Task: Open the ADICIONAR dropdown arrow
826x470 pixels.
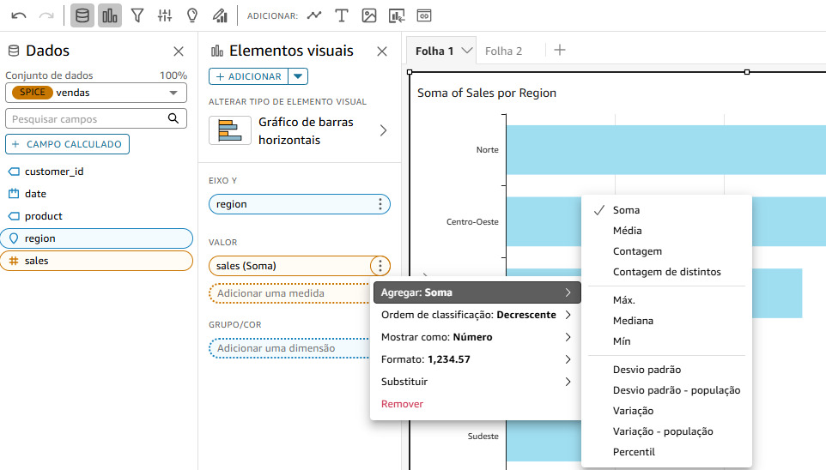Action: [x=298, y=76]
